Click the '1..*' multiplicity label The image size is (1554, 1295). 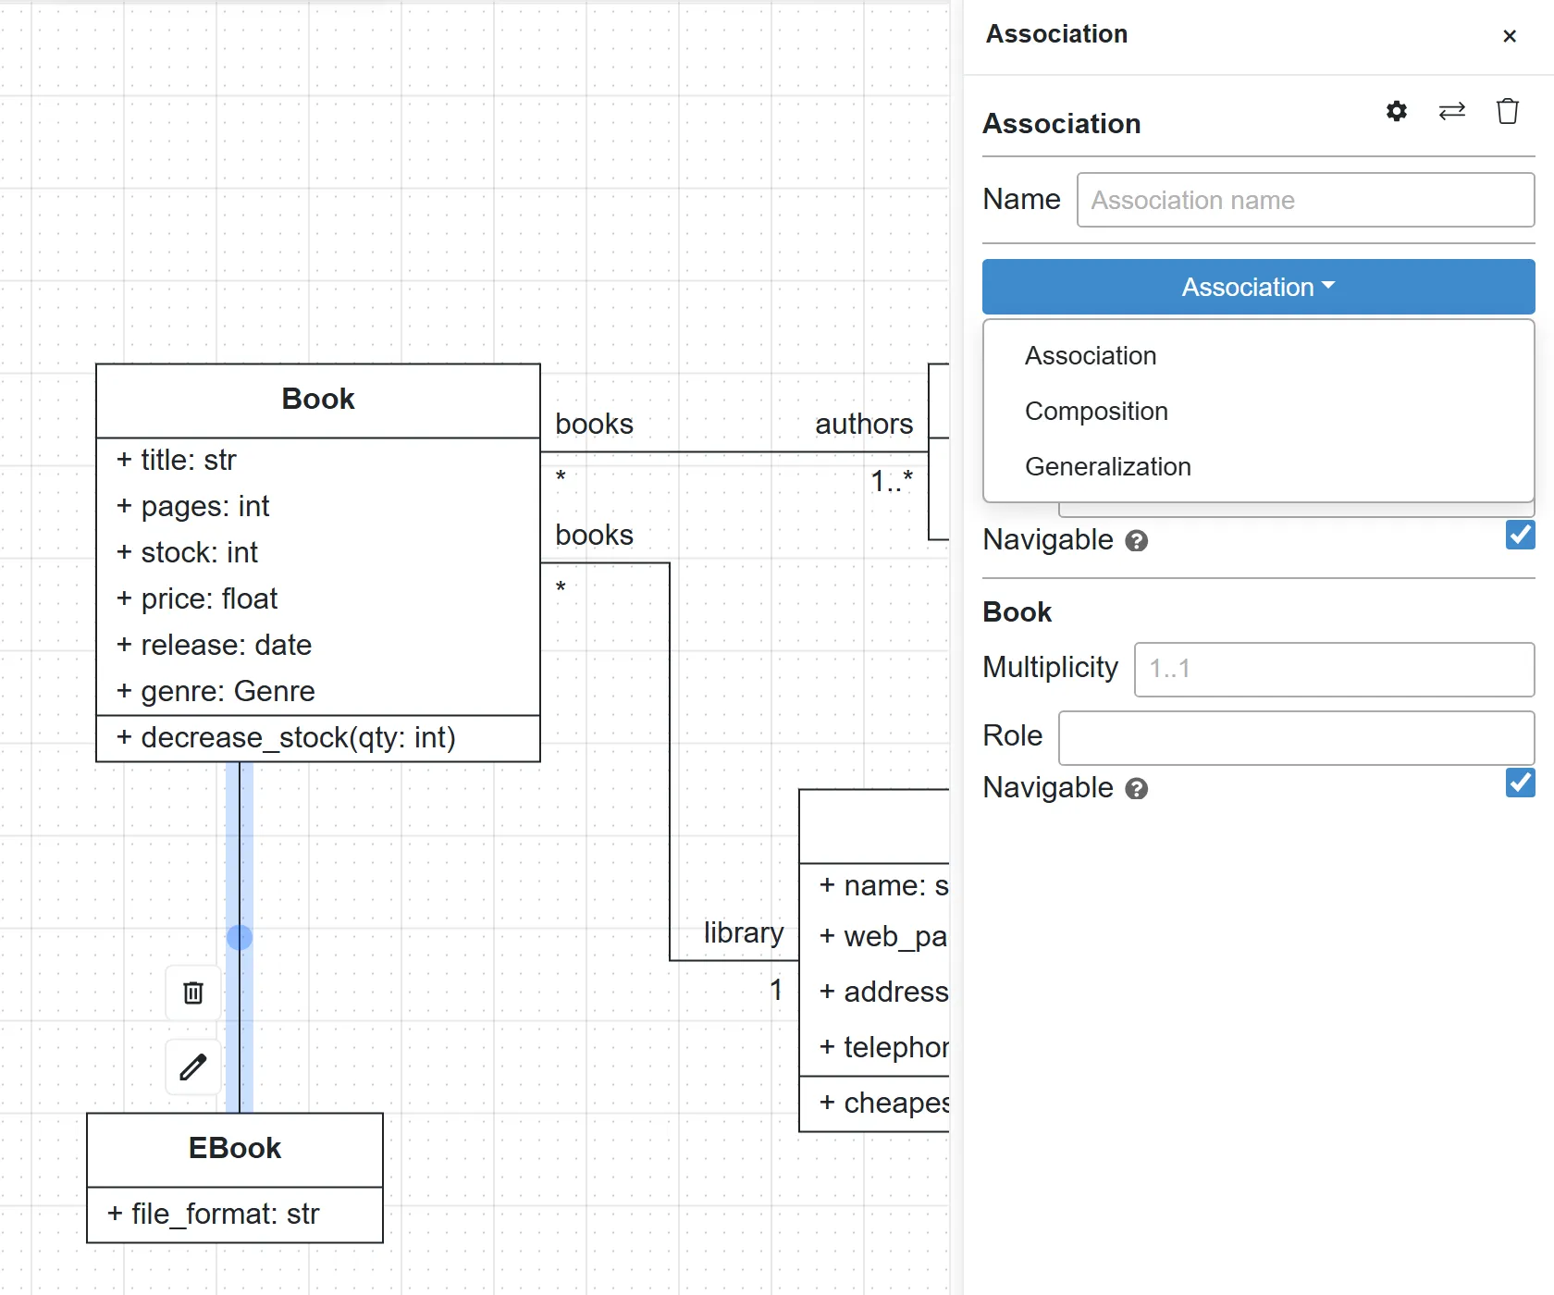click(x=892, y=481)
